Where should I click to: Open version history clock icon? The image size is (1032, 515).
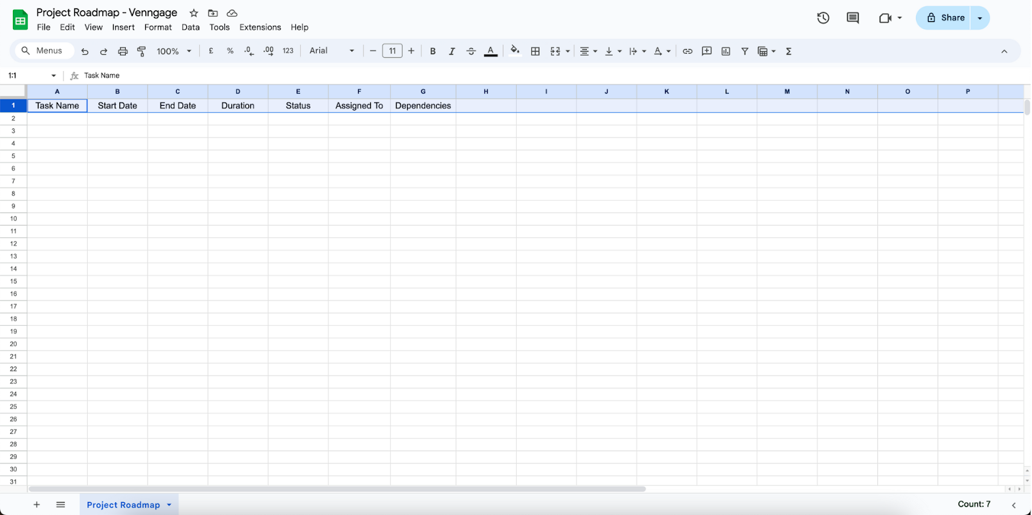pos(823,18)
